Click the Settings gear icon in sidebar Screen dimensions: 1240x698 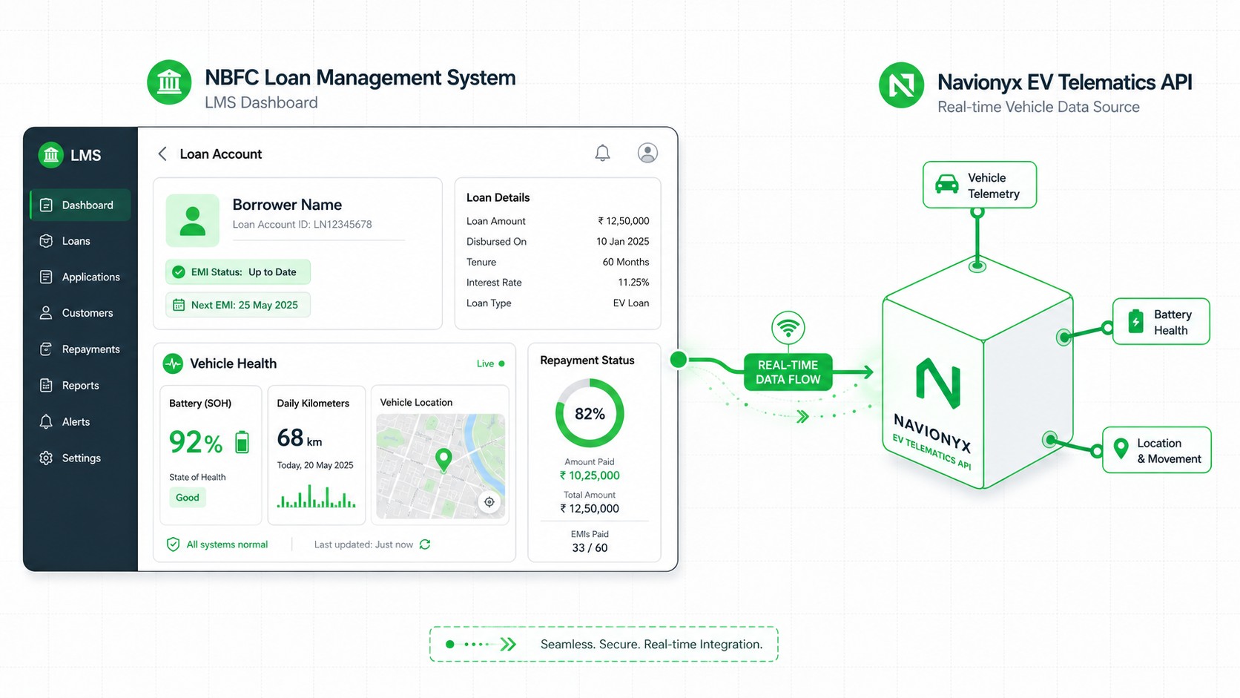[46, 458]
